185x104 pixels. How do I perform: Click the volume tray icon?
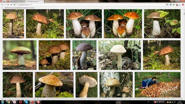click(172, 102)
